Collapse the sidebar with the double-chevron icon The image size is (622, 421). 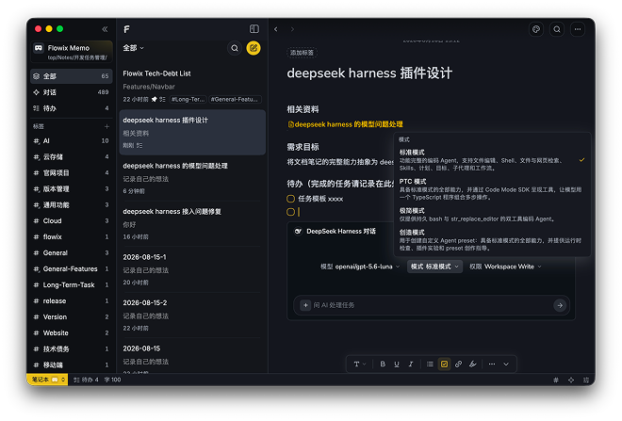[105, 29]
